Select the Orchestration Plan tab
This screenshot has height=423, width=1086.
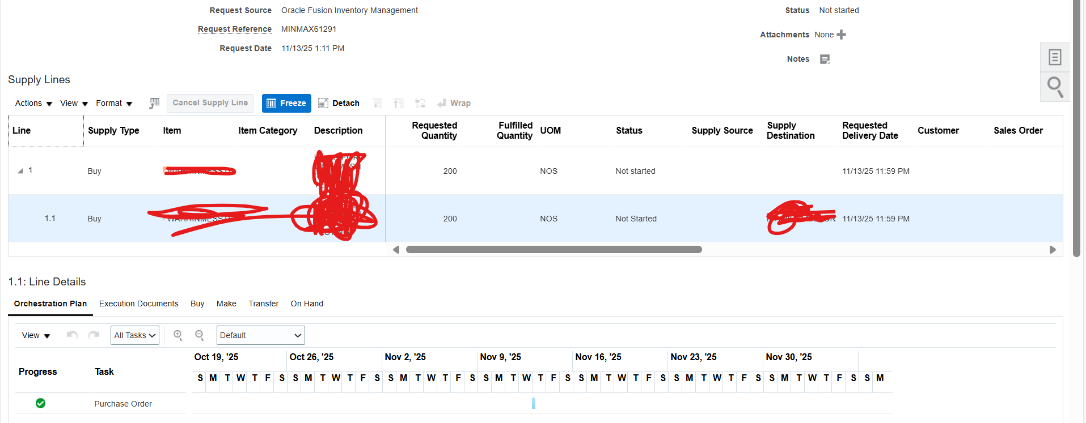[x=50, y=304]
